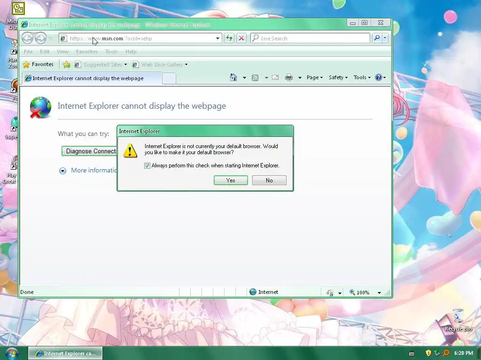Open Web Slice Gallery in favorites bar
The width and height of the screenshot is (481, 360).
pyautogui.click(x=160, y=65)
